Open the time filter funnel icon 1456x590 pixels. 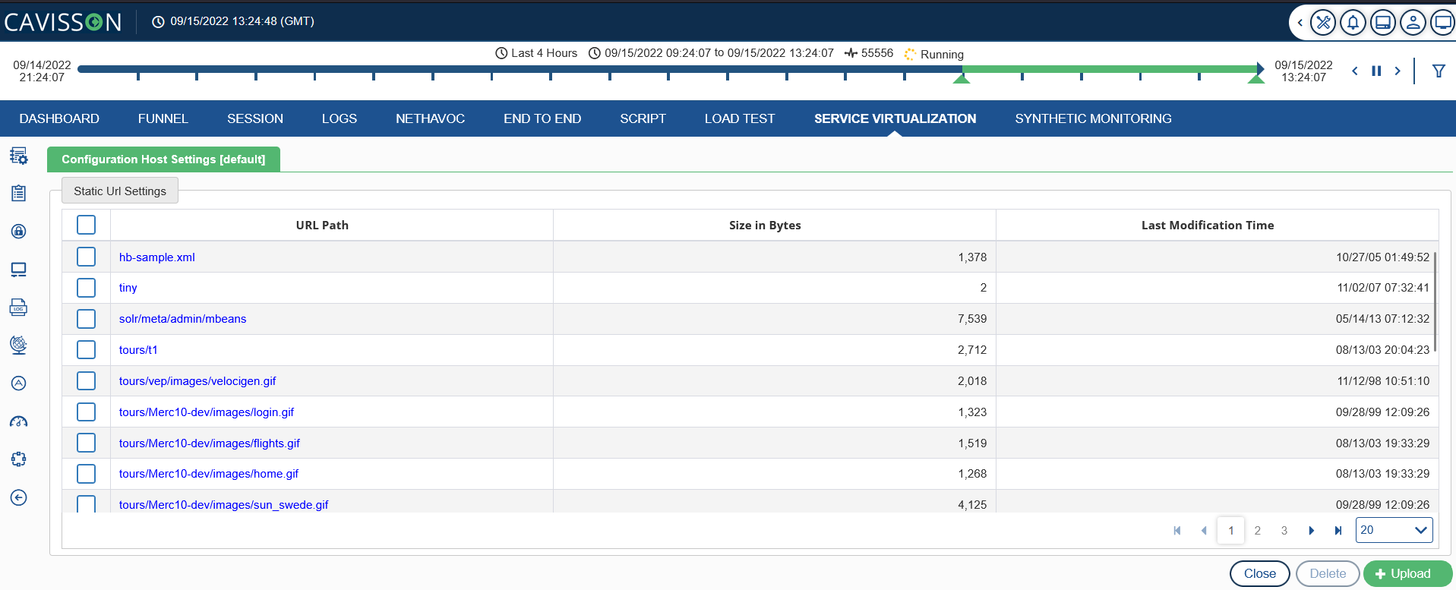1439,71
